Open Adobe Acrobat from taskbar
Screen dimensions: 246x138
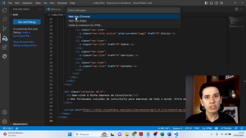(141, 134)
